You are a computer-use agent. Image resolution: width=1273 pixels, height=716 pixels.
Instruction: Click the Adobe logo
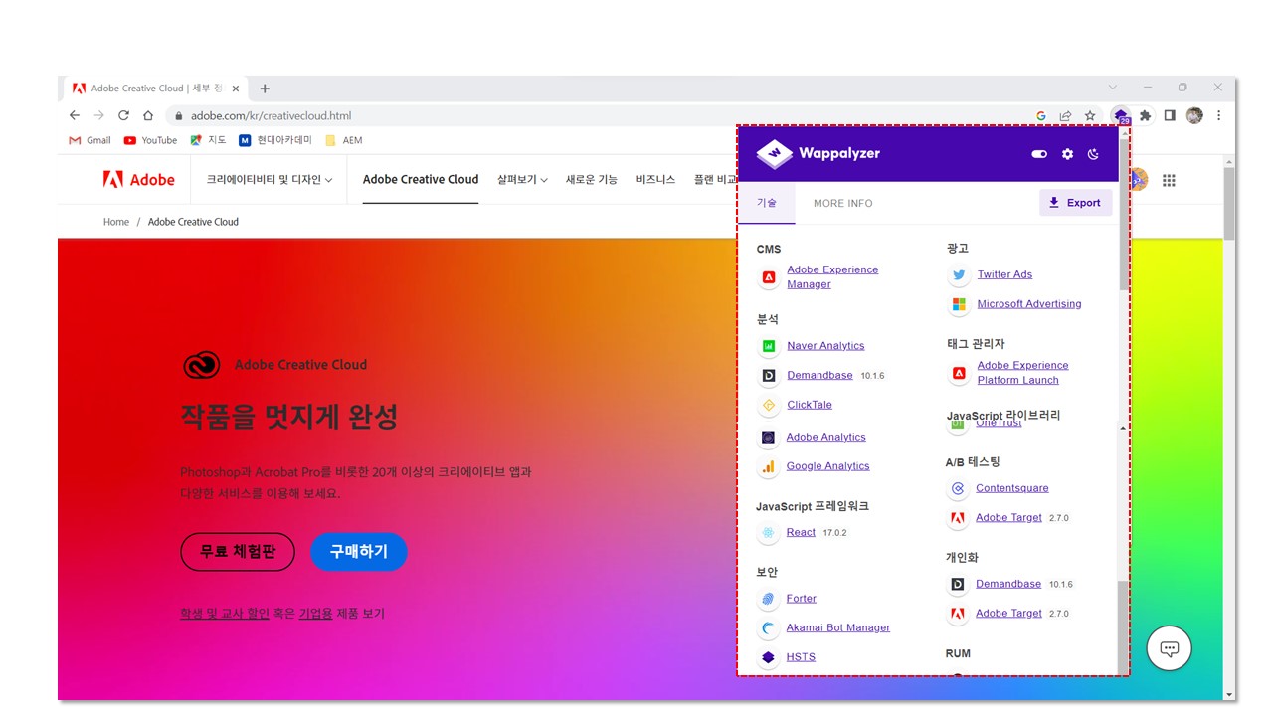coord(139,180)
